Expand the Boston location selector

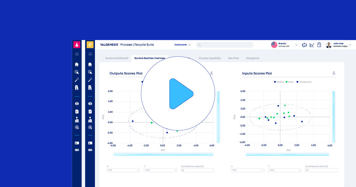pyautogui.click(x=296, y=45)
